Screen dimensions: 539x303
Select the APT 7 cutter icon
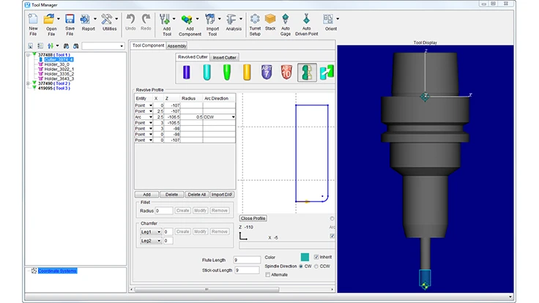pyautogui.click(x=267, y=72)
